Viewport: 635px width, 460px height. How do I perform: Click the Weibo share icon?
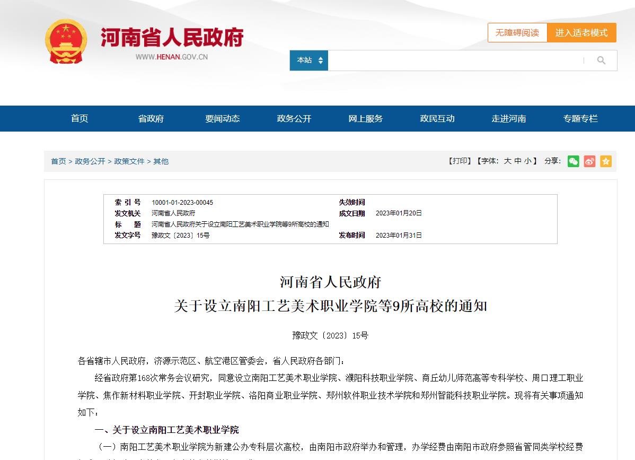(589, 161)
